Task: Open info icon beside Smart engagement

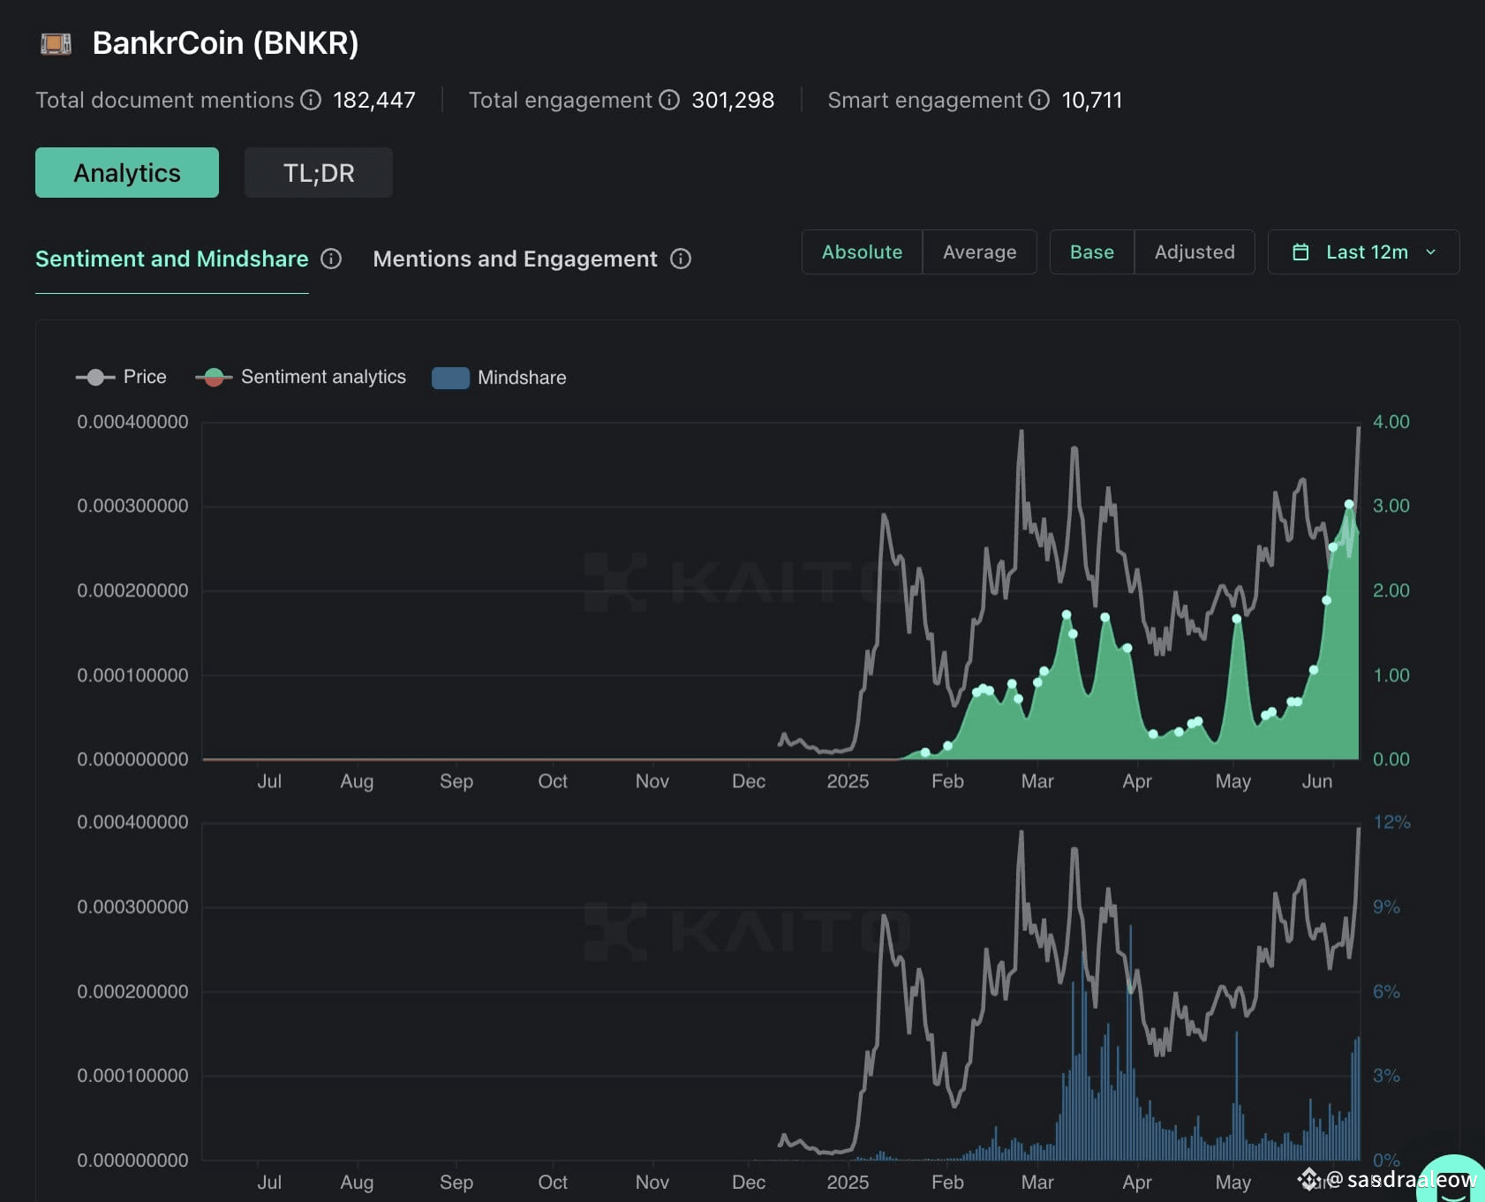Action: [1039, 100]
